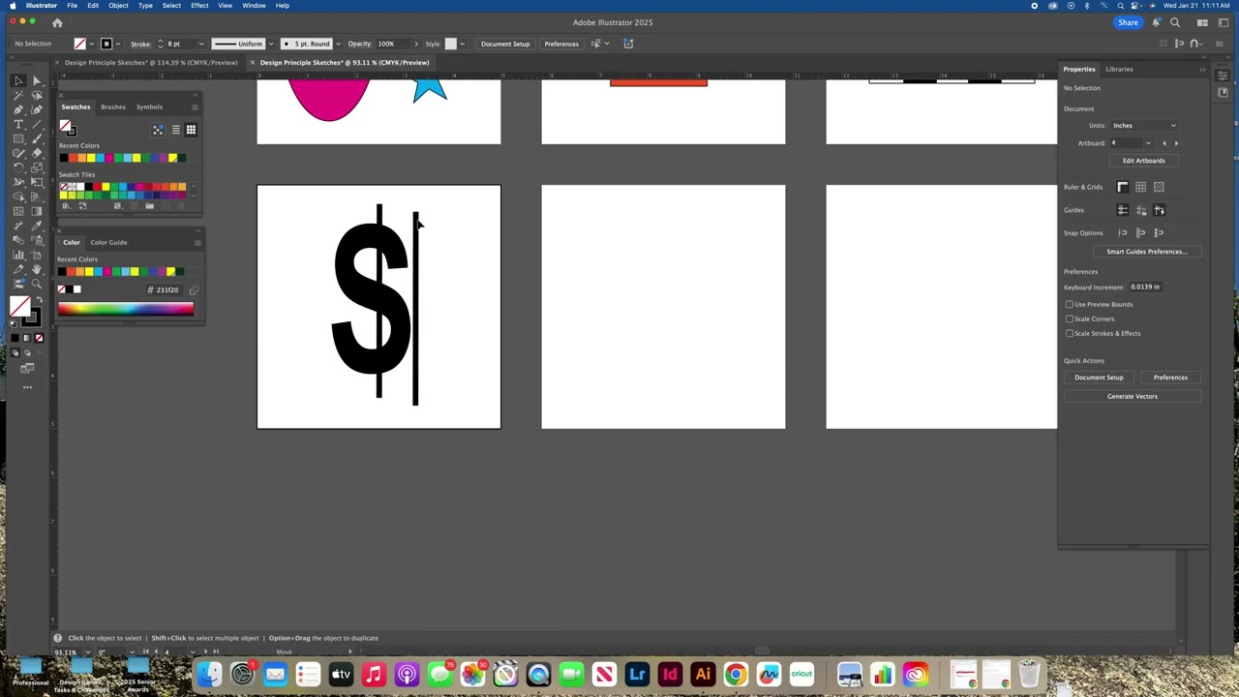1239x697 pixels.
Task: Select the Hand tool
Action: pos(37,268)
